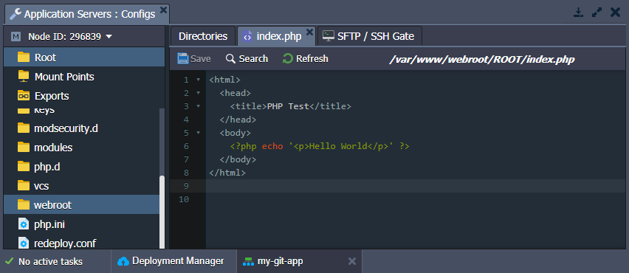Click the Hello World string in code
629x273 pixels.
click(339, 146)
